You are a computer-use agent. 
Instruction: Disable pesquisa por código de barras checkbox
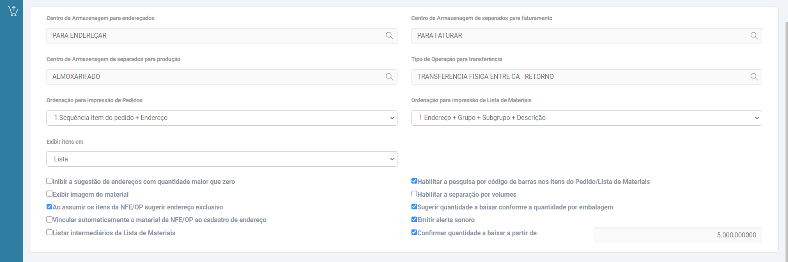click(x=414, y=181)
